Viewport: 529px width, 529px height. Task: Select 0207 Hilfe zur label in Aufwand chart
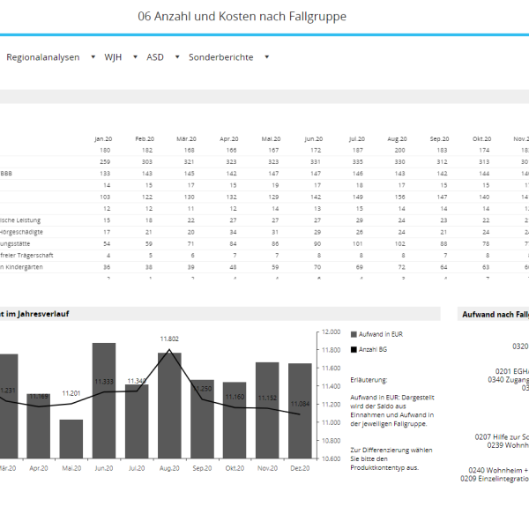pos(502,437)
